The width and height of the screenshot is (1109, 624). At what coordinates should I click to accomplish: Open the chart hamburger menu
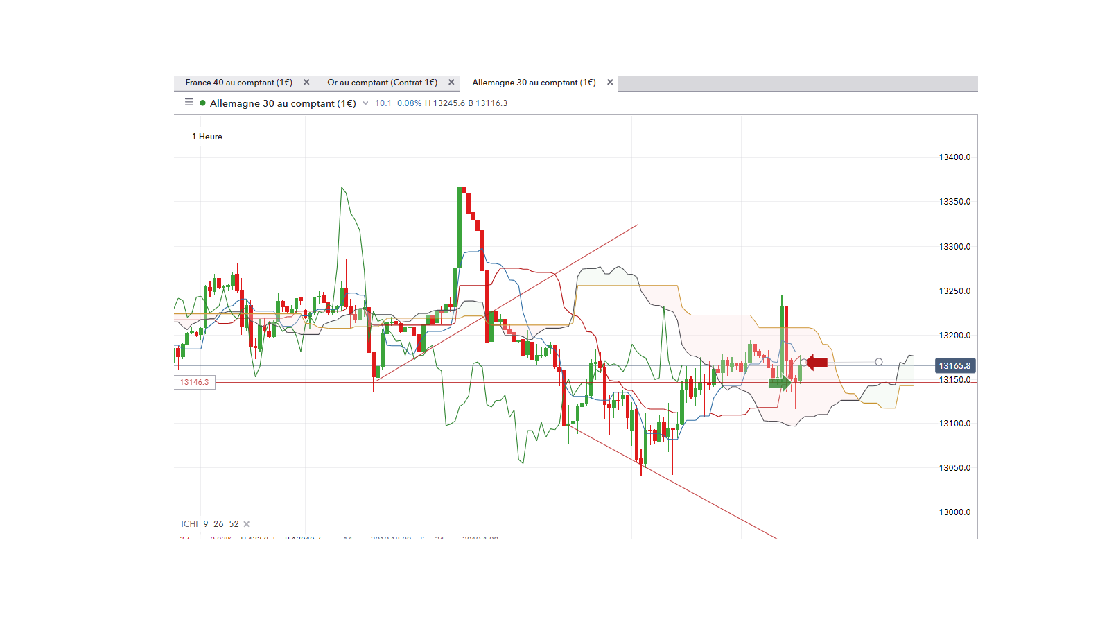pyautogui.click(x=189, y=103)
